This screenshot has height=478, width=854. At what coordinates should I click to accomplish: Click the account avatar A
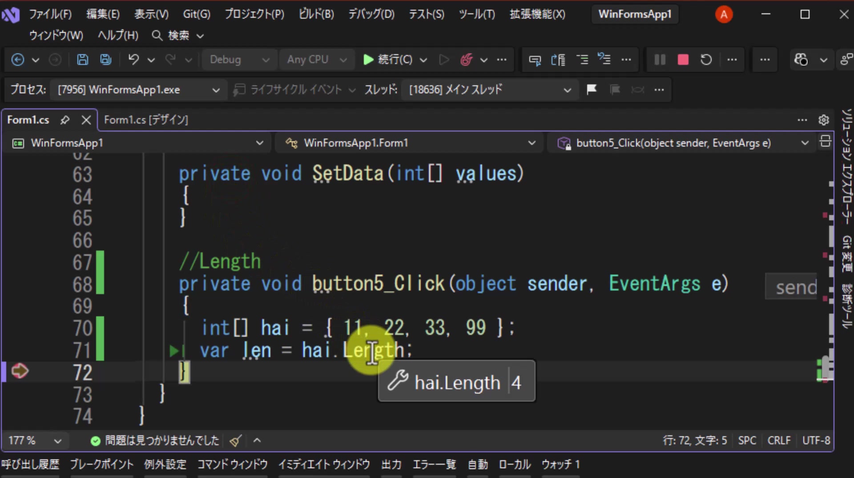pyautogui.click(x=724, y=15)
